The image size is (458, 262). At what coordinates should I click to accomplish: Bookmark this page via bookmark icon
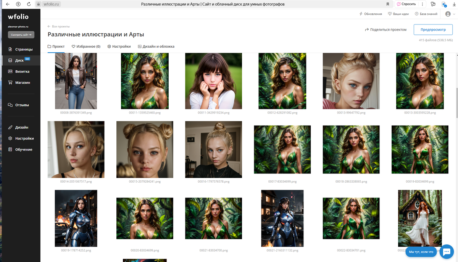pyautogui.click(x=388, y=4)
